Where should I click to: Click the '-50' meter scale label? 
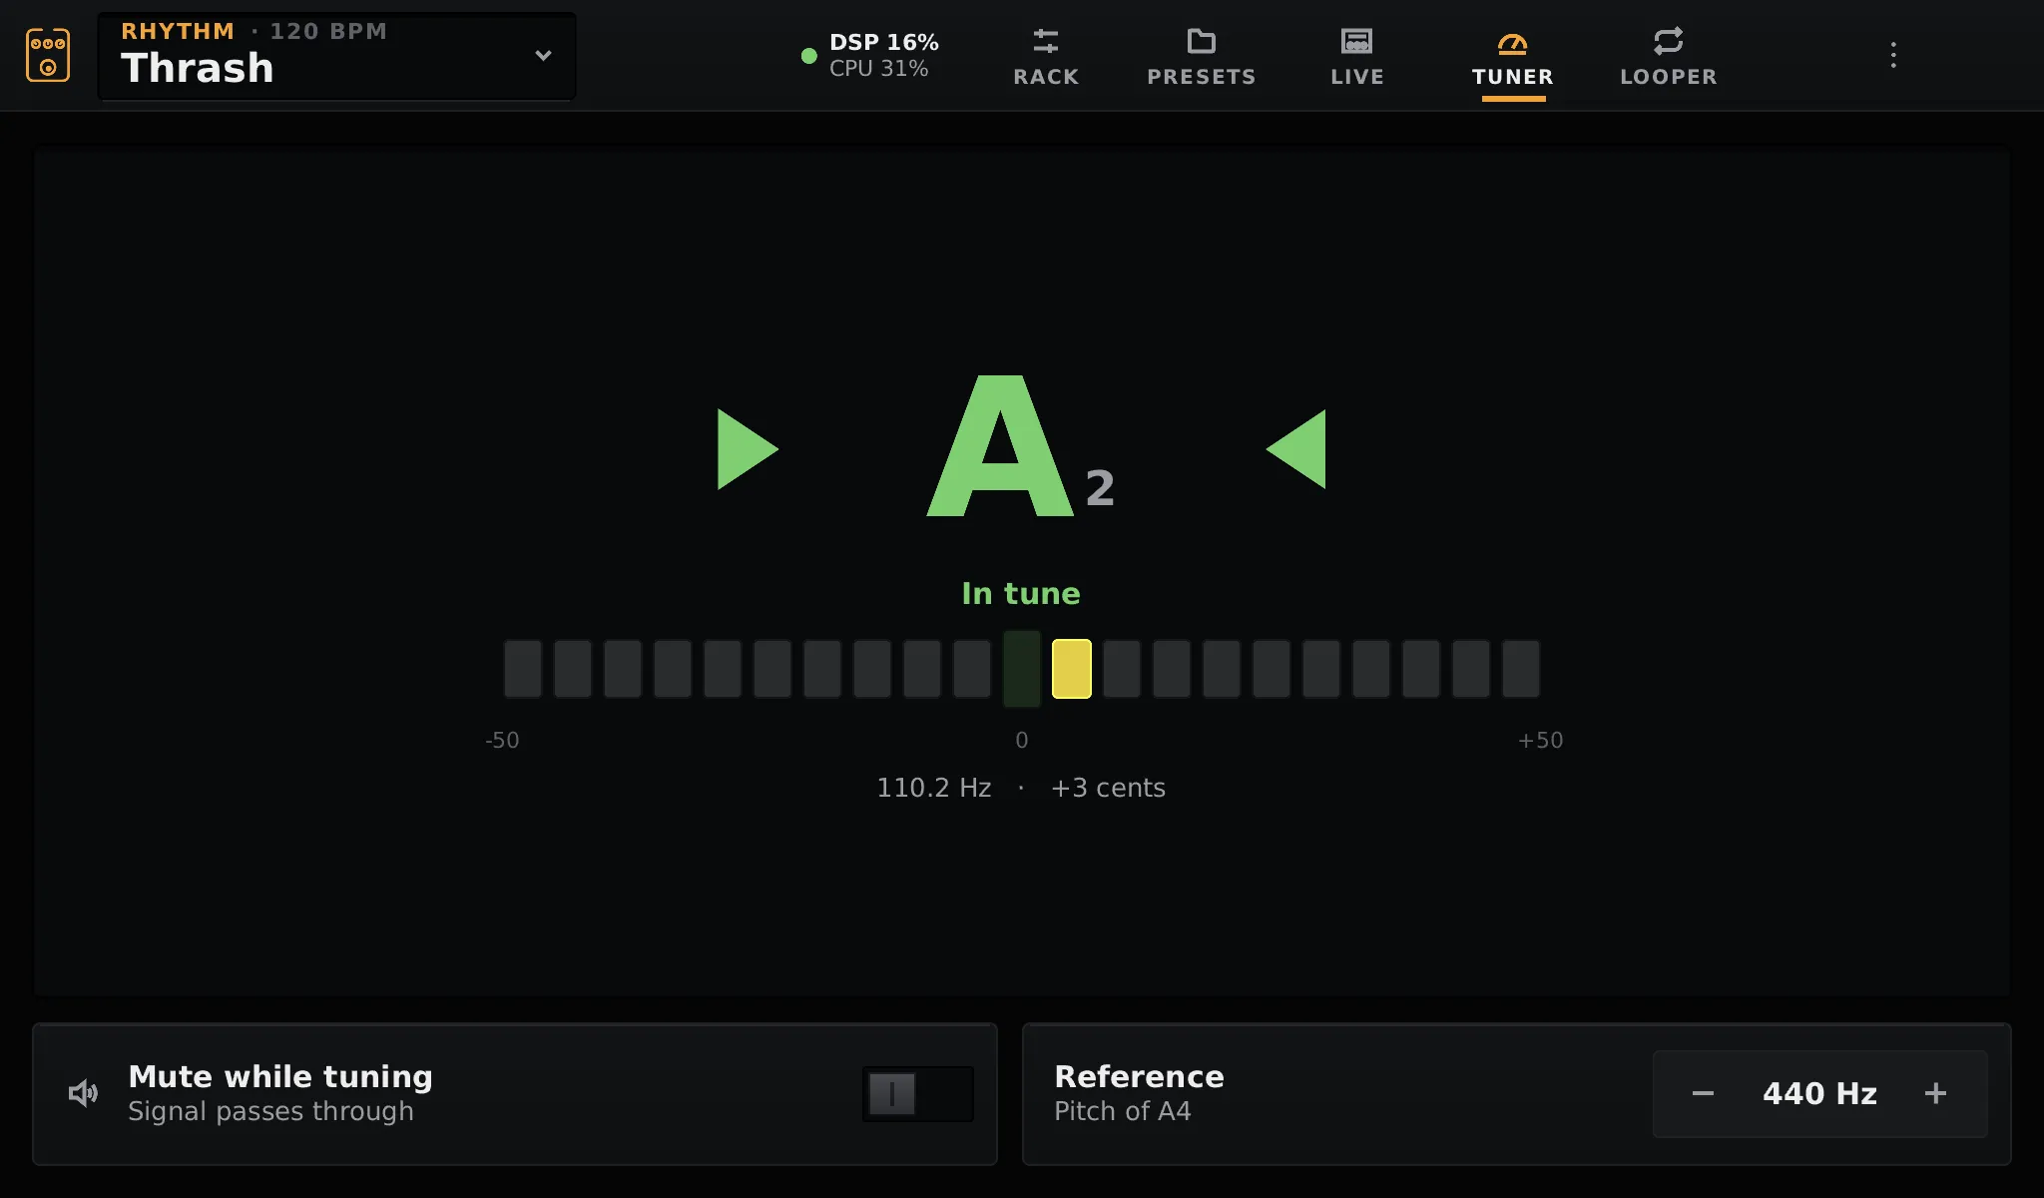(x=502, y=741)
